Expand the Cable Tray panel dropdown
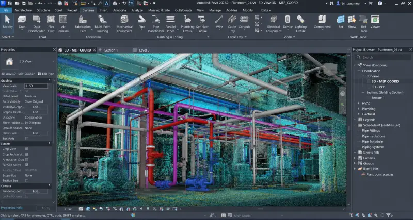 pos(237,37)
